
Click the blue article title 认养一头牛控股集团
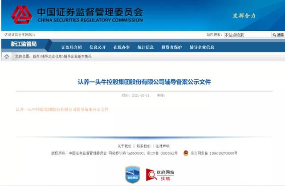tap(144, 82)
